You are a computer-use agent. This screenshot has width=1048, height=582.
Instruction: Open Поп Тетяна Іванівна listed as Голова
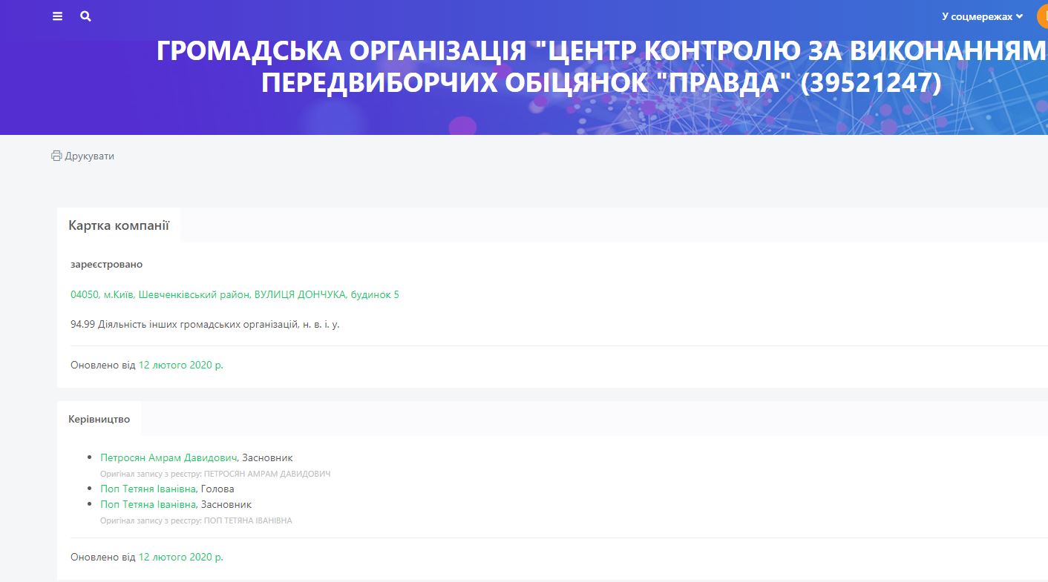tap(148, 489)
